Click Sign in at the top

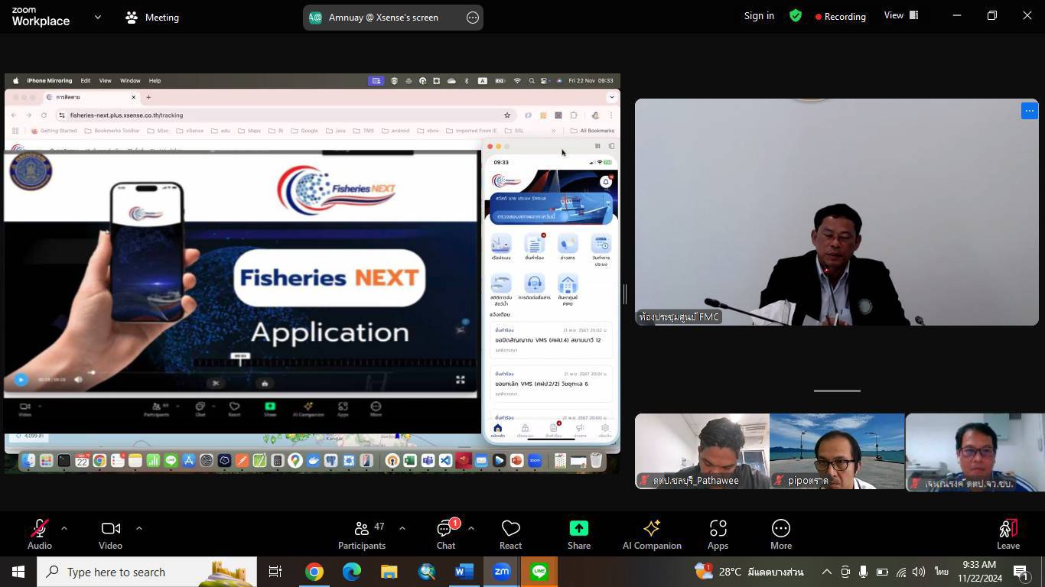pos(759,15)
